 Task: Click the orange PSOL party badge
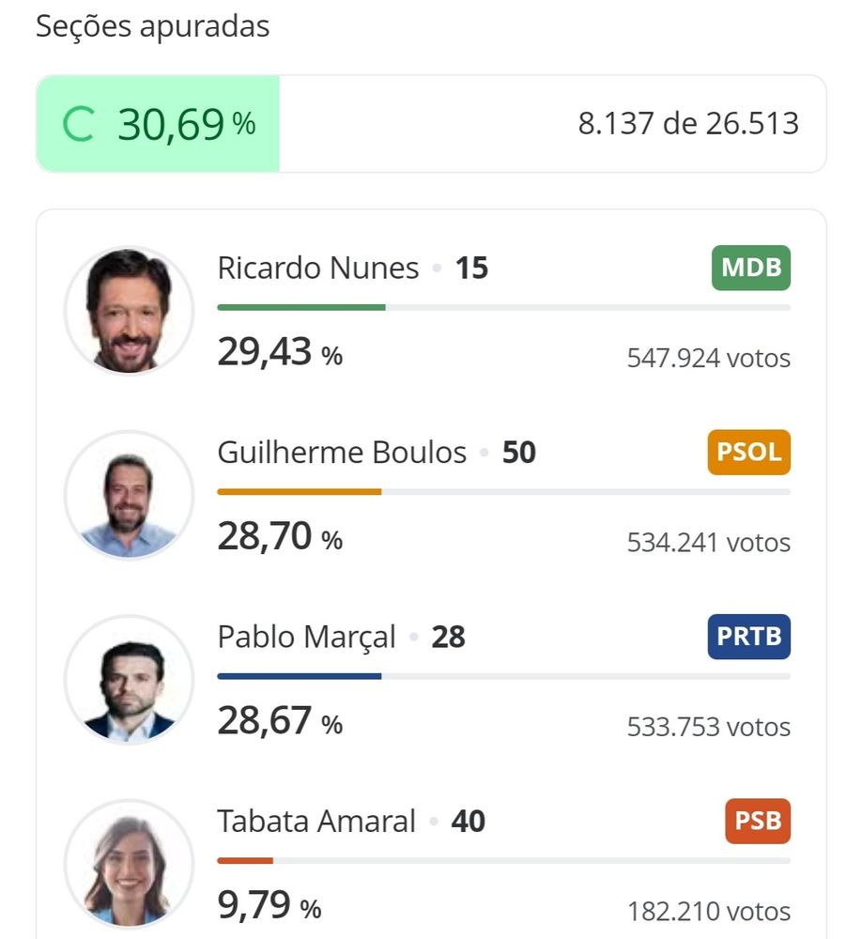748,453
